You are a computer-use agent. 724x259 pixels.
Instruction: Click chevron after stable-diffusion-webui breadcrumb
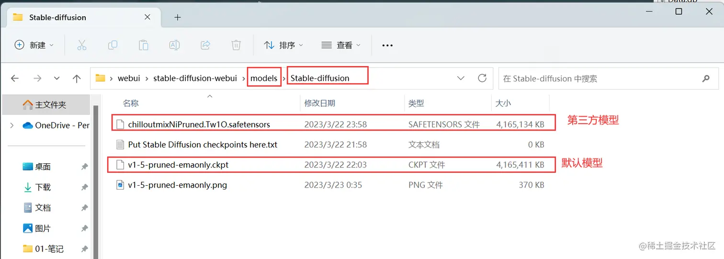(243, 78)
